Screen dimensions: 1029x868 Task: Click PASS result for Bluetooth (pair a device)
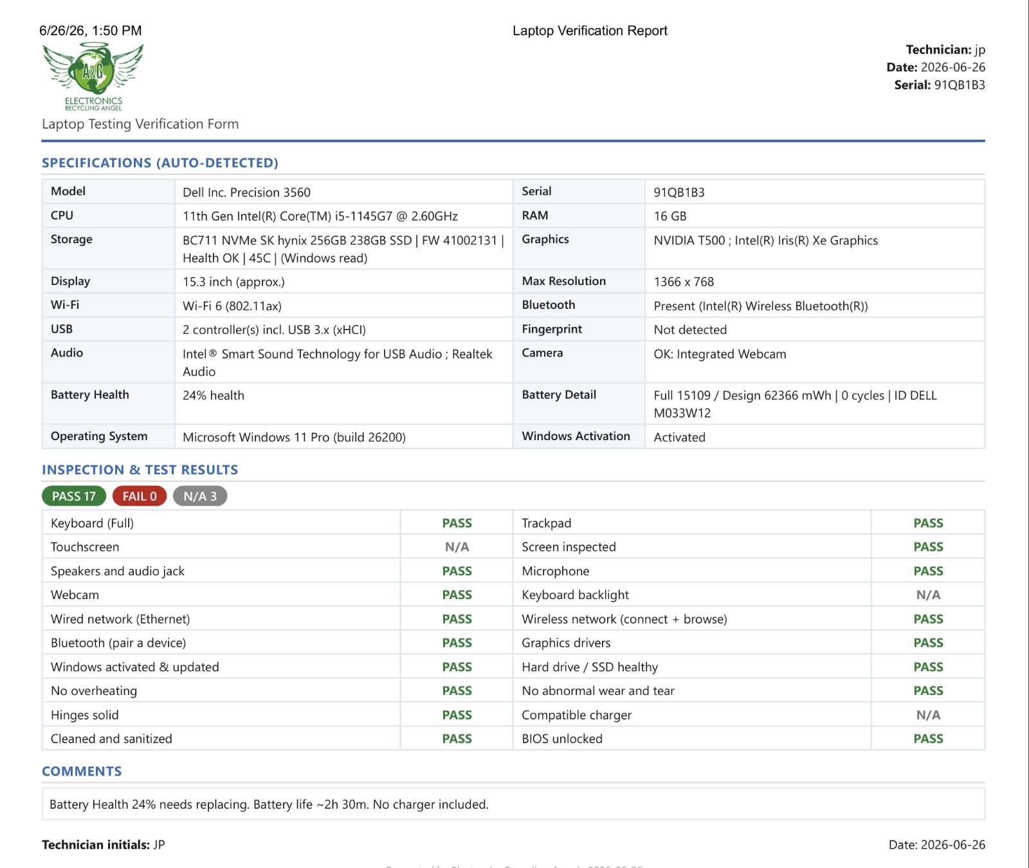point(457,643)
